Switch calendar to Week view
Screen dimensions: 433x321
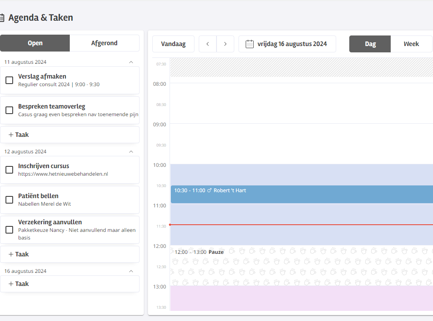[411, 44]
